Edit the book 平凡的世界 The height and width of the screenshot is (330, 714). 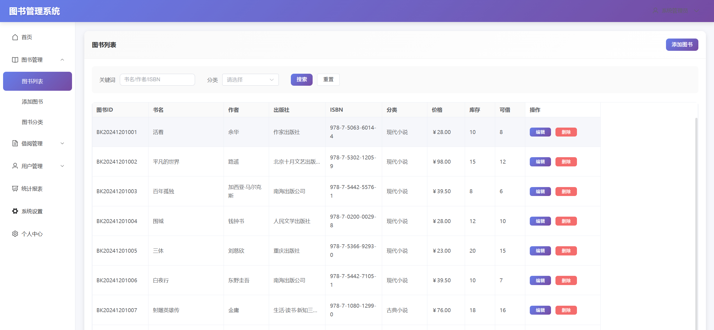(x=540, y=162)
